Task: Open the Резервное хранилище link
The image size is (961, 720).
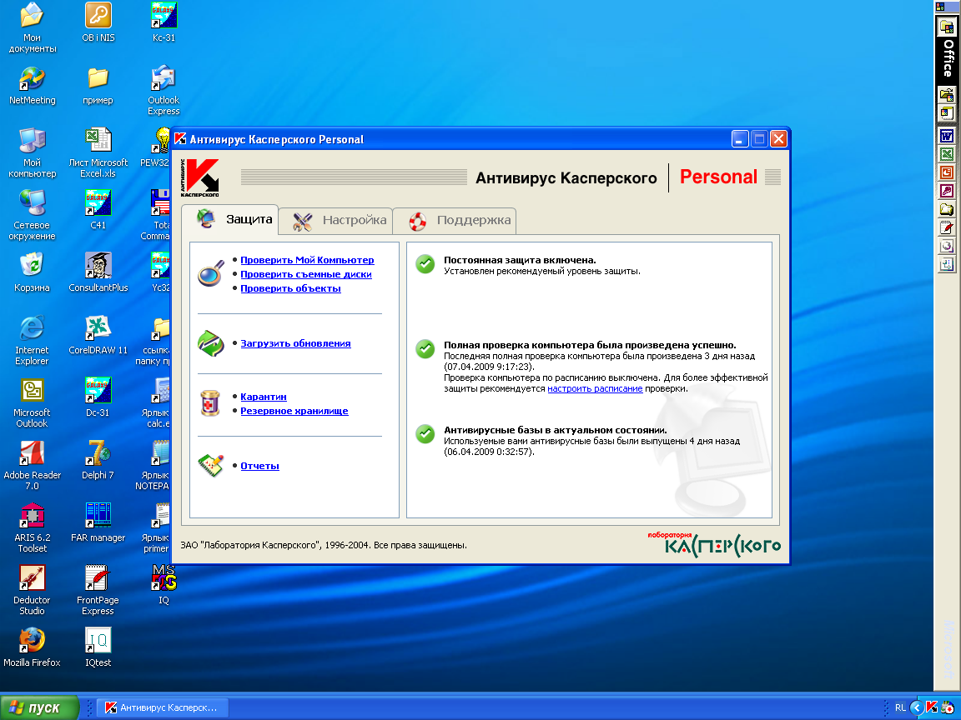Action: 294,411
